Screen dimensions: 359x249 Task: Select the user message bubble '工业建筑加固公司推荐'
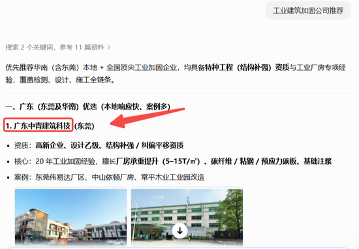click(308, 10)
